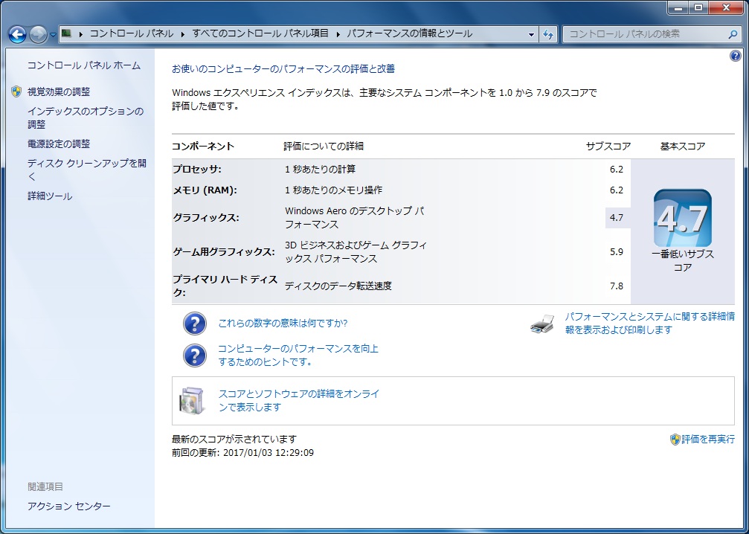Click the Forward navigation arrow button
The width and height of the screenshot is (749, 534).
[x=38, y=34]
